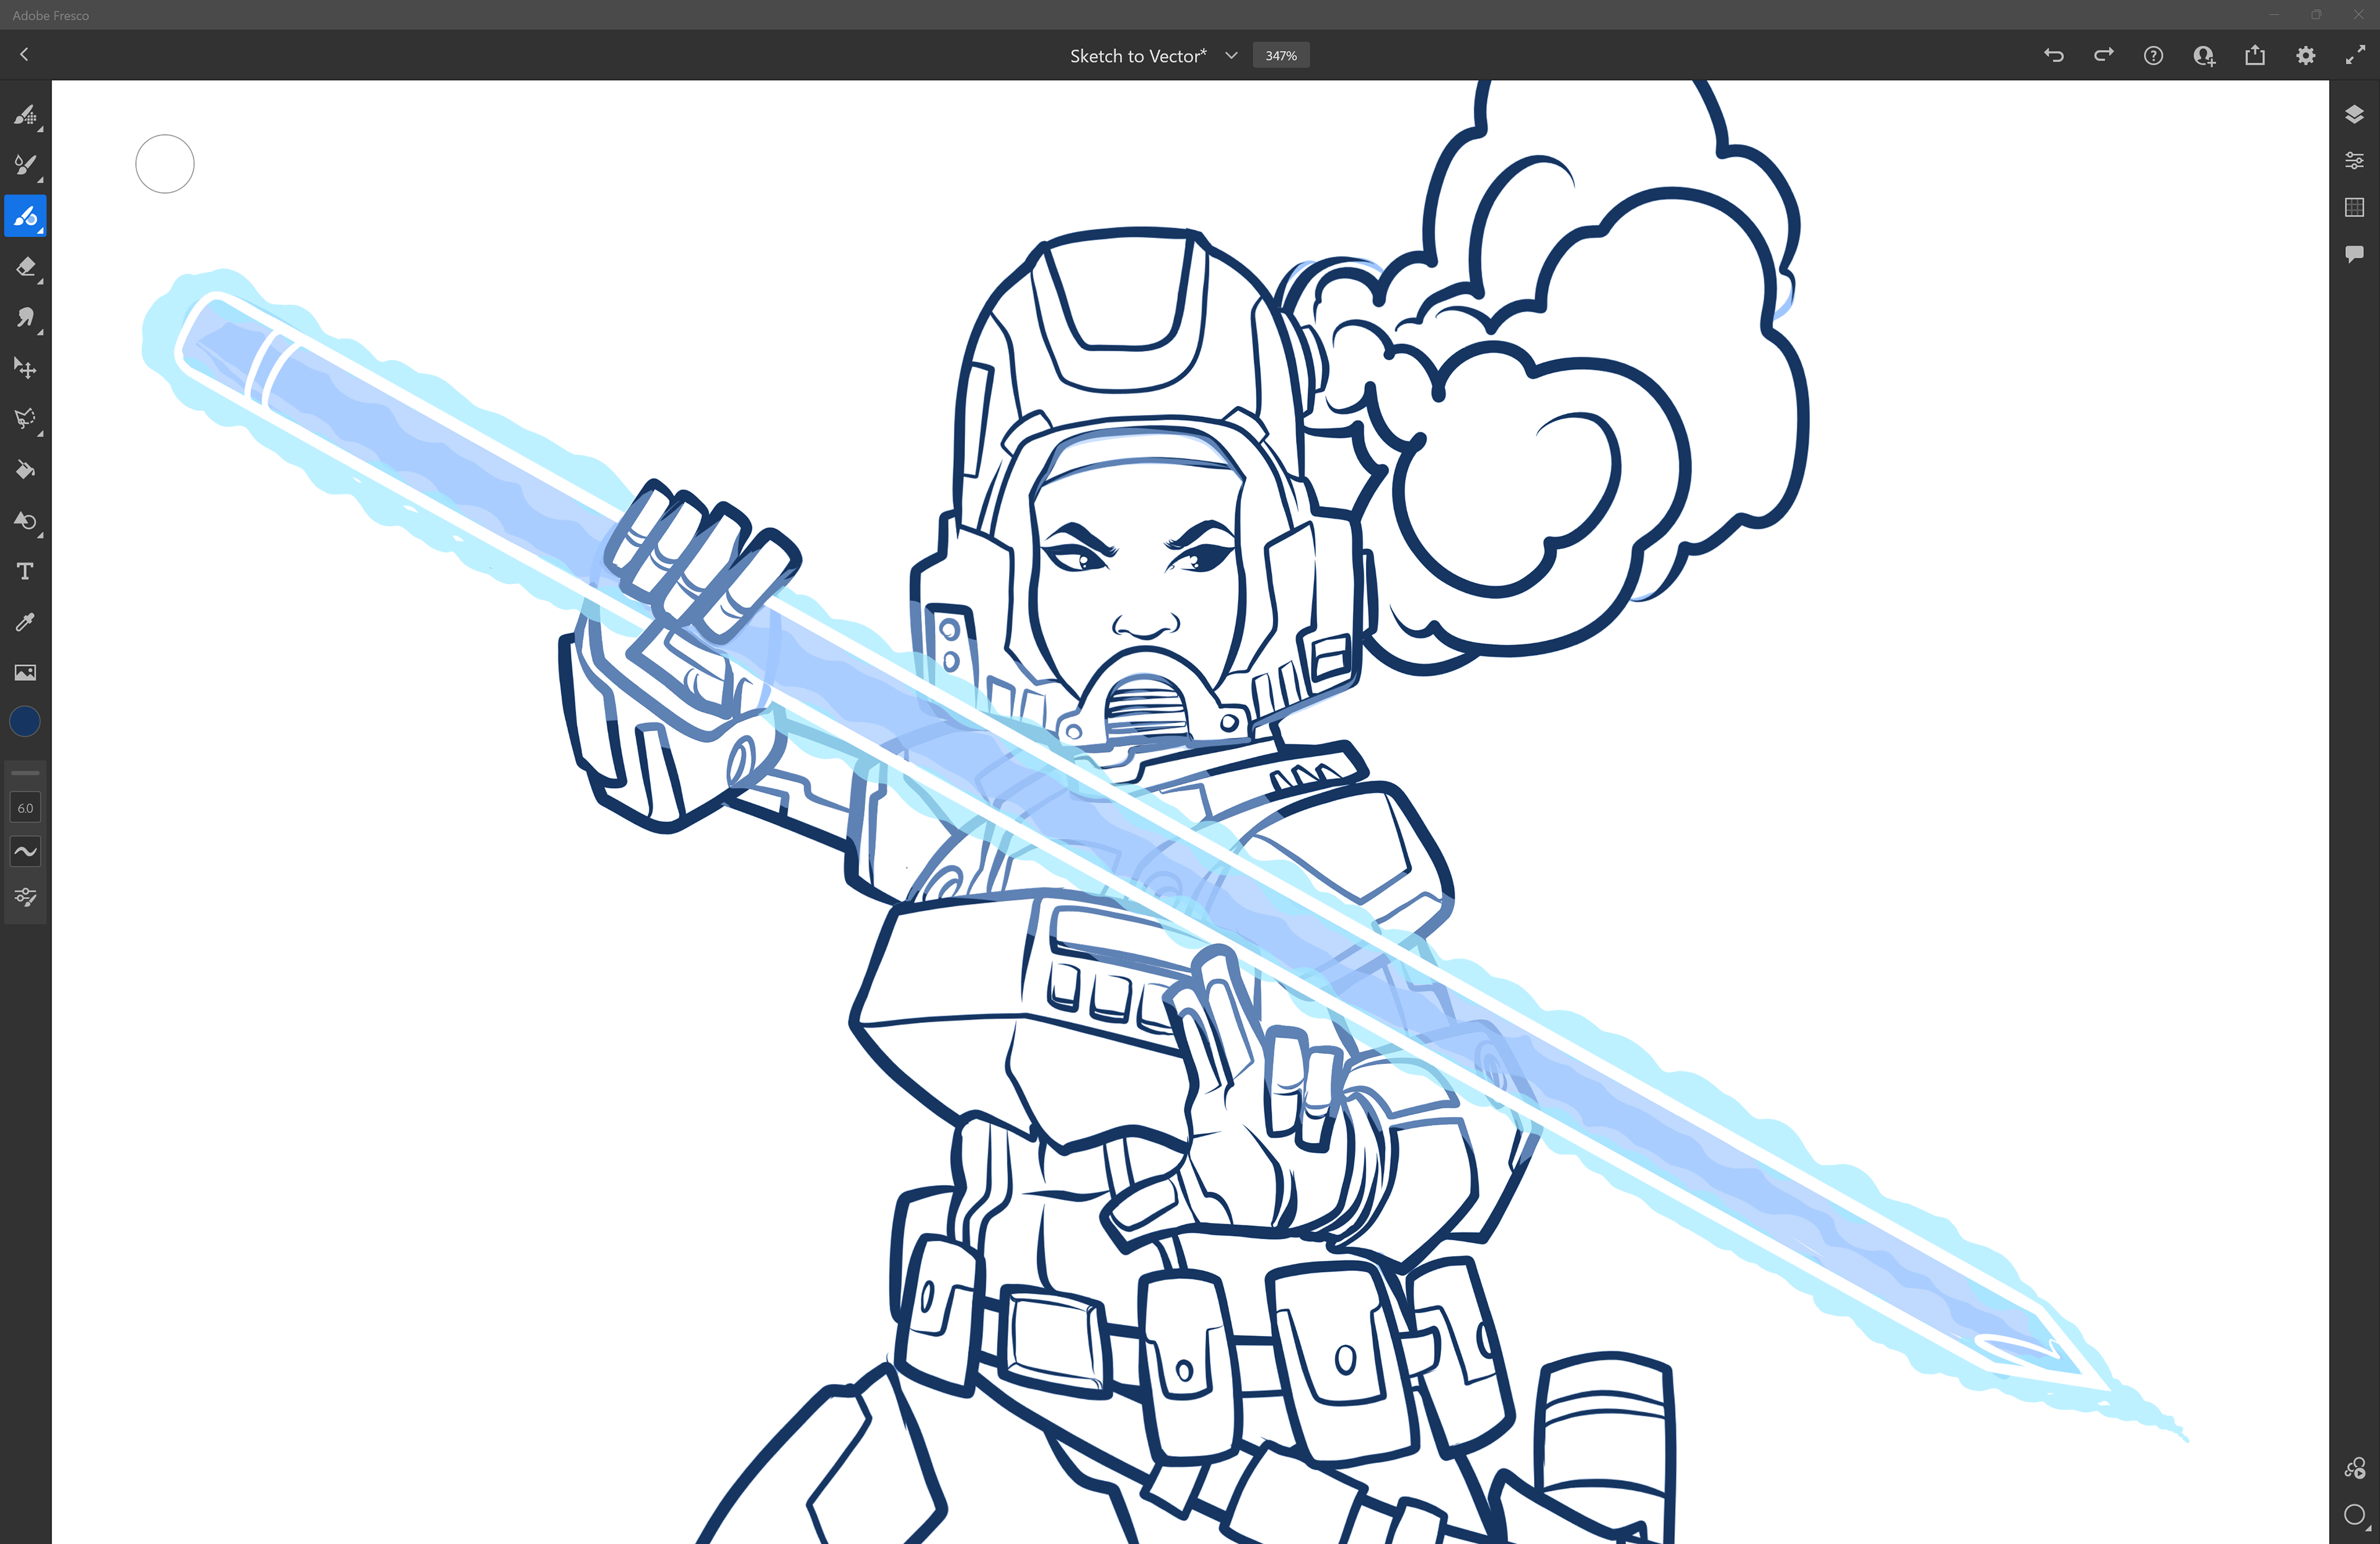The width and height of the screenshot is (2380, 1544).
Task: Open the dark blue color chip
Action: point(25,722)
